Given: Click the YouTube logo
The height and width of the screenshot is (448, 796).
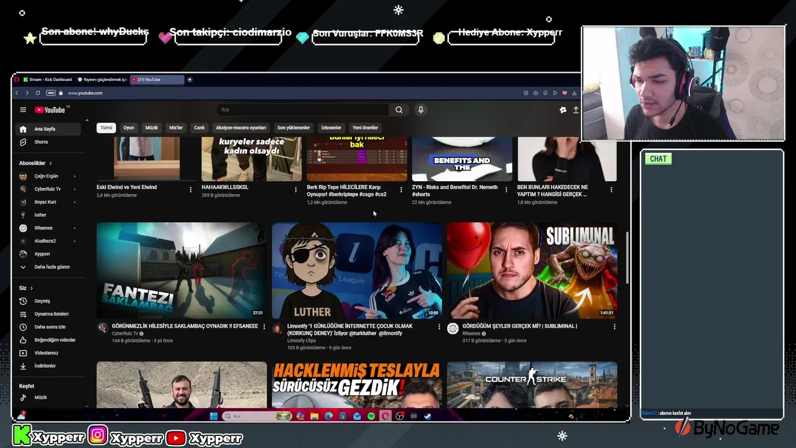Looking at the screenshot, I should (50, 110).
